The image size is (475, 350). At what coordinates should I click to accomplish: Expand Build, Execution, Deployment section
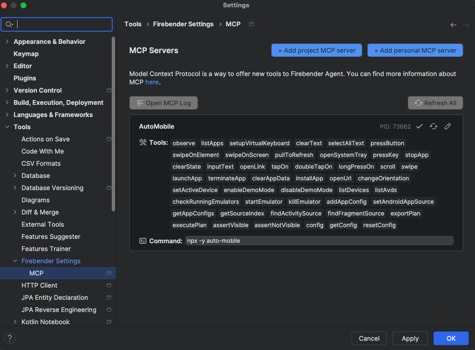[x=7, y=102]
